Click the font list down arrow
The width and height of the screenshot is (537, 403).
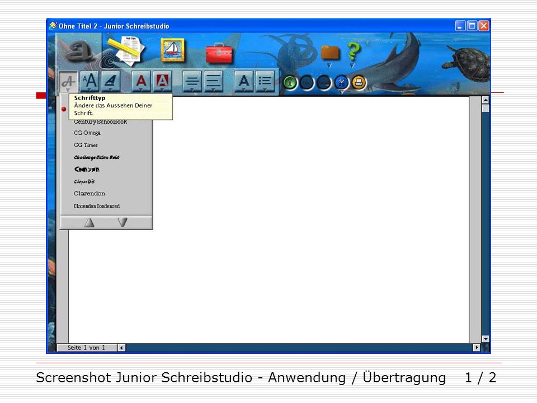click(123, 222)
